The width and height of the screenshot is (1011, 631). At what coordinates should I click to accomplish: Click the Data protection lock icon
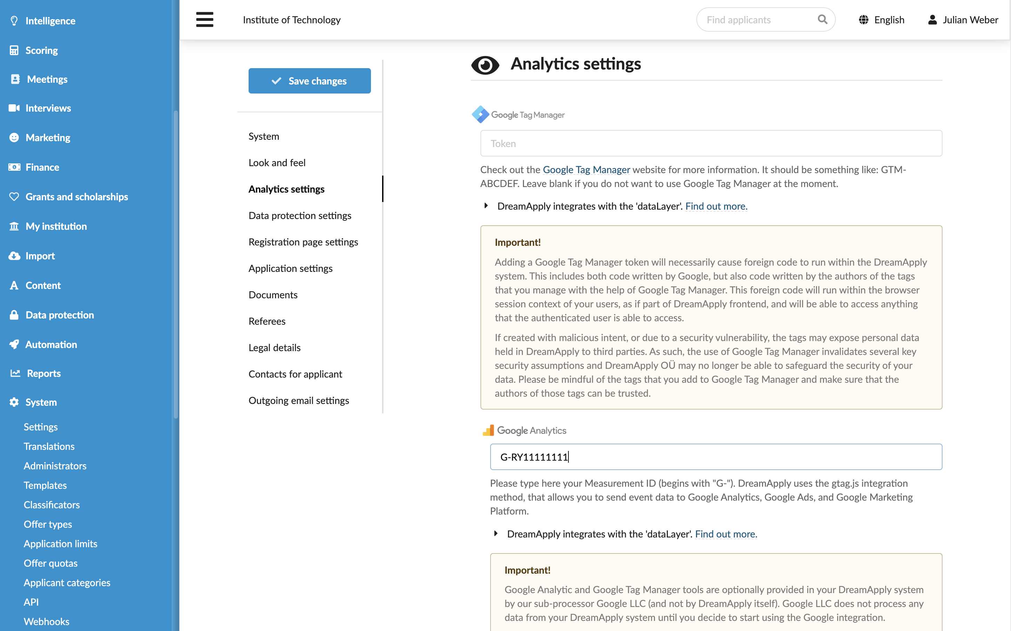click(x=14, y=315)
